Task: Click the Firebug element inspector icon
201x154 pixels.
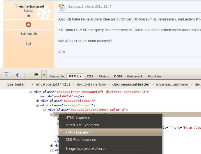Action: 6,75
